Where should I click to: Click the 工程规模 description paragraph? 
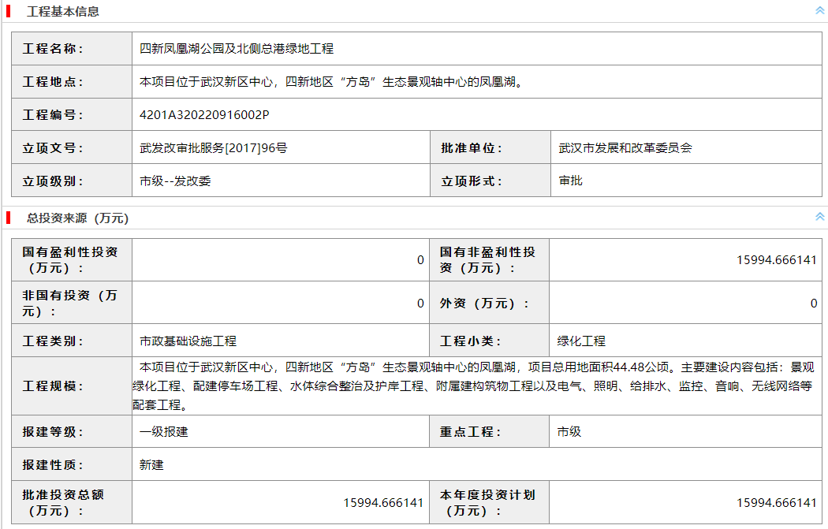(x=473, y=386)
